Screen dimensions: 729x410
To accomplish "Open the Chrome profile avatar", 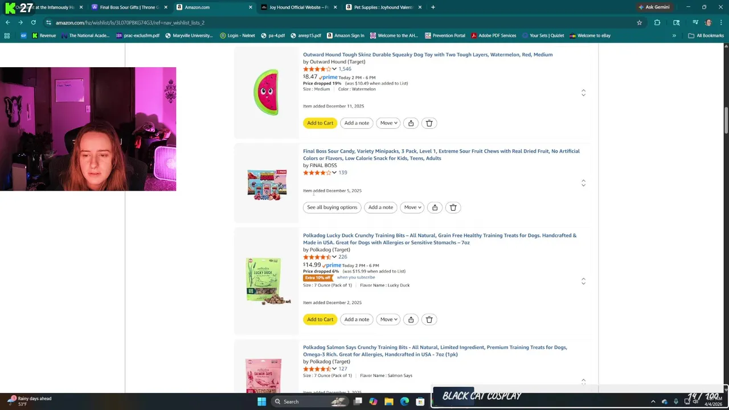I will coord(708,22).
